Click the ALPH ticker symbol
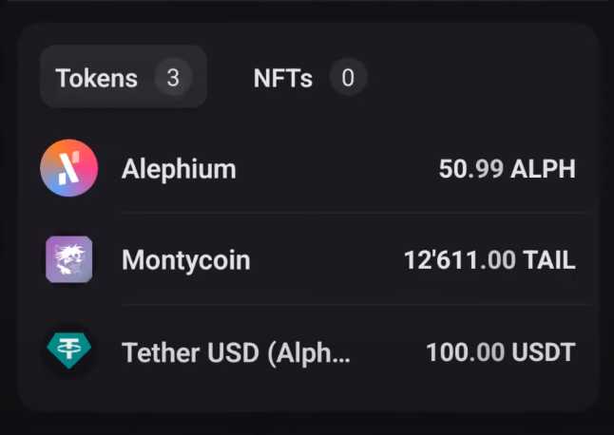This screenshot has height=435, width=614. point(543,169)
